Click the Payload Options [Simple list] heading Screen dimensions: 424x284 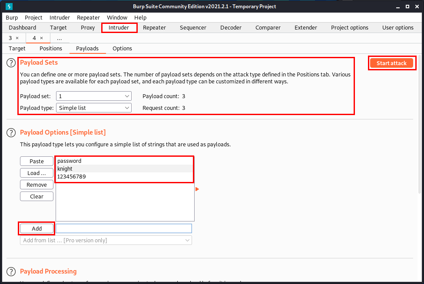[63, 132]
